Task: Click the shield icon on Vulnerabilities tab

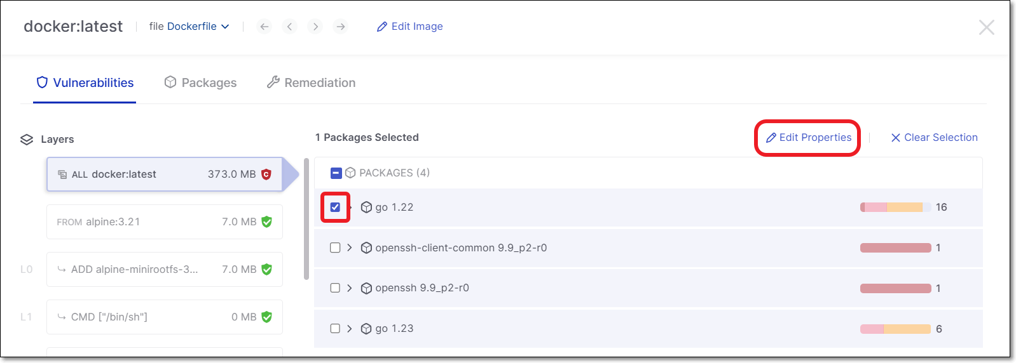Action: click(x=42, y=82)
